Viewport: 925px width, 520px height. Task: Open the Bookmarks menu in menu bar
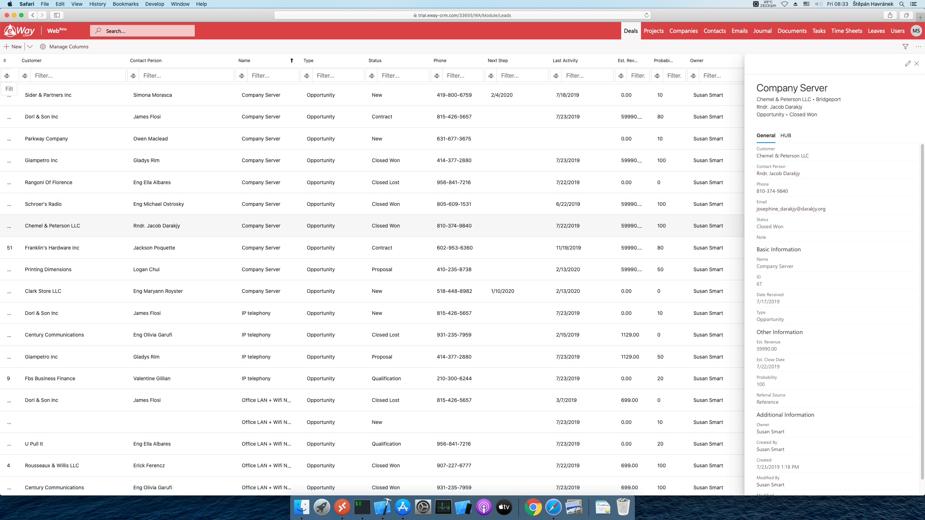pyautogui.click(x=125, y=4)
